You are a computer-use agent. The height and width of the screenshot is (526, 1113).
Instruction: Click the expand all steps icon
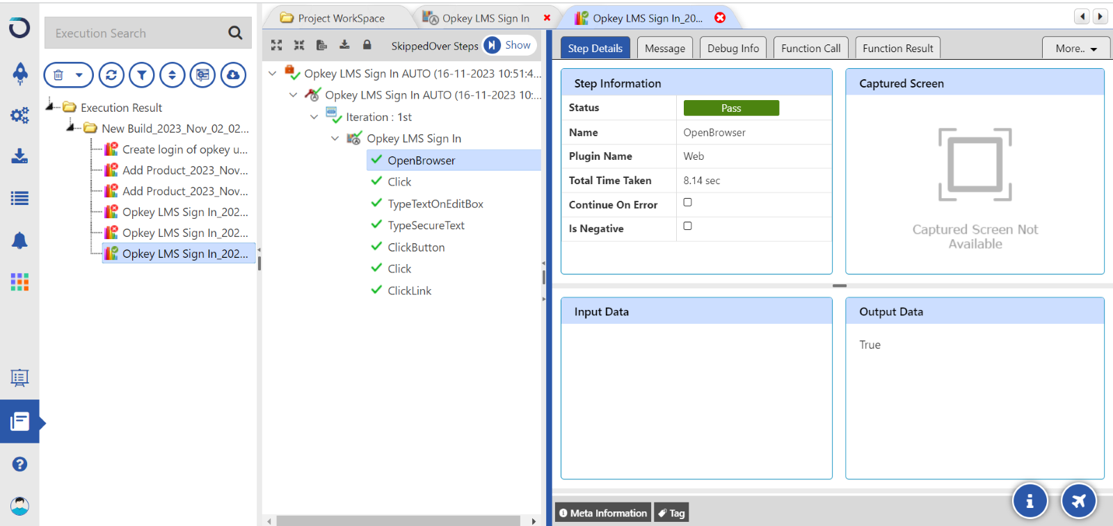pos(277,45)
